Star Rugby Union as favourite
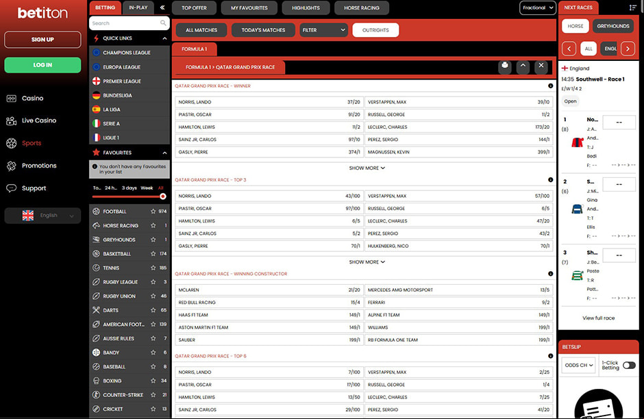 153,296
